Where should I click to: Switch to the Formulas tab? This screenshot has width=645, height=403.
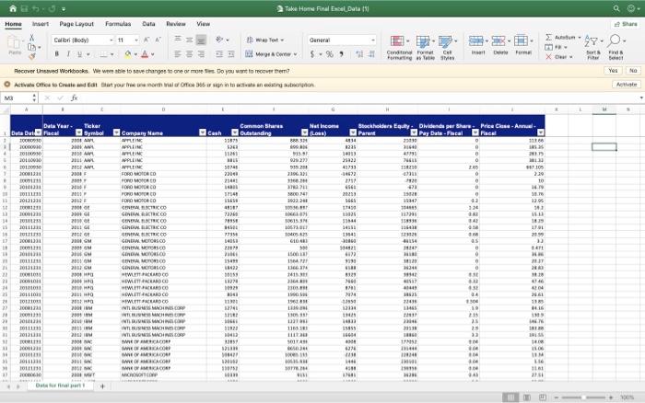[x=118, y=24]
